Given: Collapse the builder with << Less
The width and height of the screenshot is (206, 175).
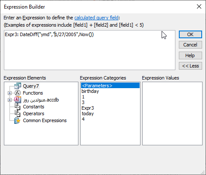Looking at the screenshot, I should pos(190,66).
